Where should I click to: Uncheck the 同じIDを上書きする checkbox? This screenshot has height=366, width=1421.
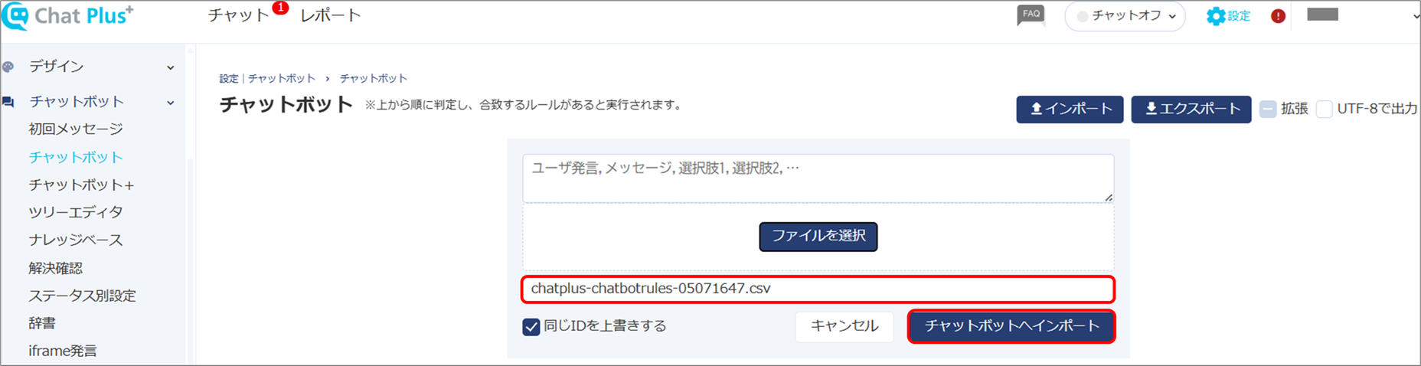(531, 327)
